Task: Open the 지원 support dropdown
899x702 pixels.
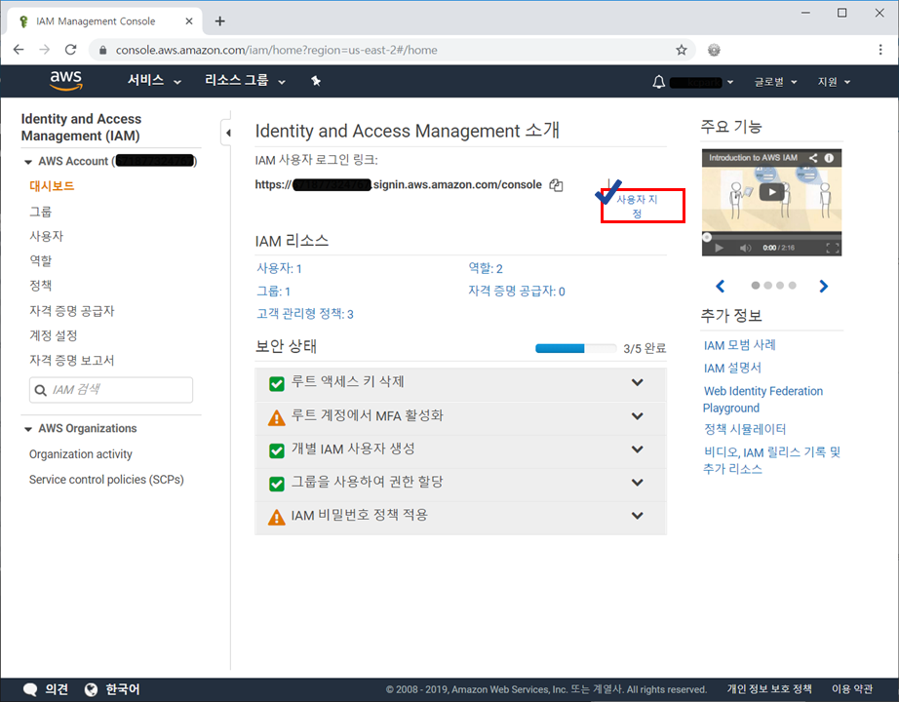Action: [834, 82]
